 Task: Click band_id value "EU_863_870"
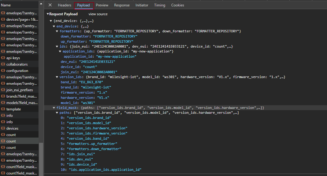tap(91, 82)
